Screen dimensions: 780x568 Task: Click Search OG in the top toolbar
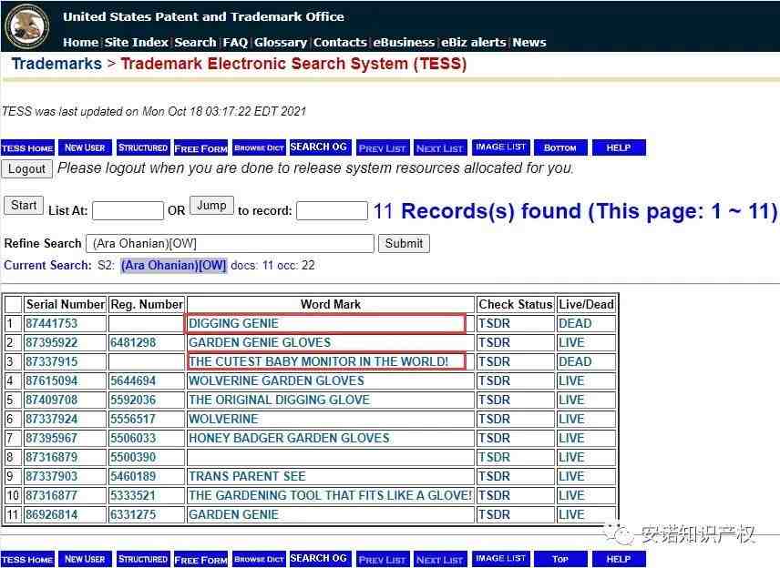319,147
